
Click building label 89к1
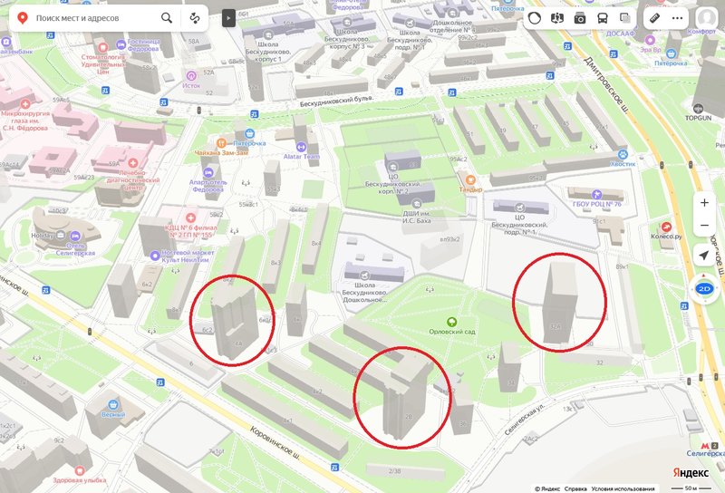[x=623, y=266]
